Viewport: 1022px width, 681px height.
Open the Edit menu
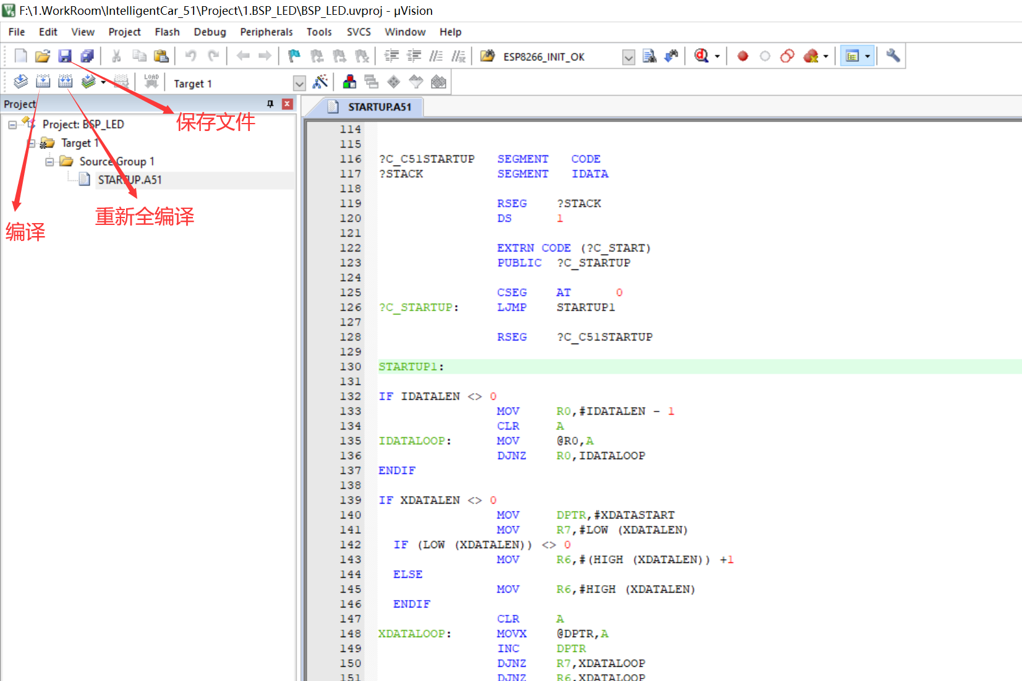click(x=48, y=32)
